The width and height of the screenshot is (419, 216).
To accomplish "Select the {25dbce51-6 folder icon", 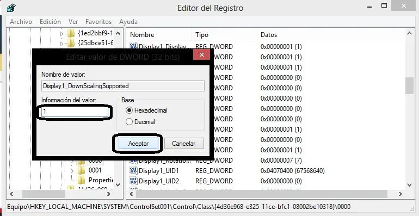I will click(71, 43).
